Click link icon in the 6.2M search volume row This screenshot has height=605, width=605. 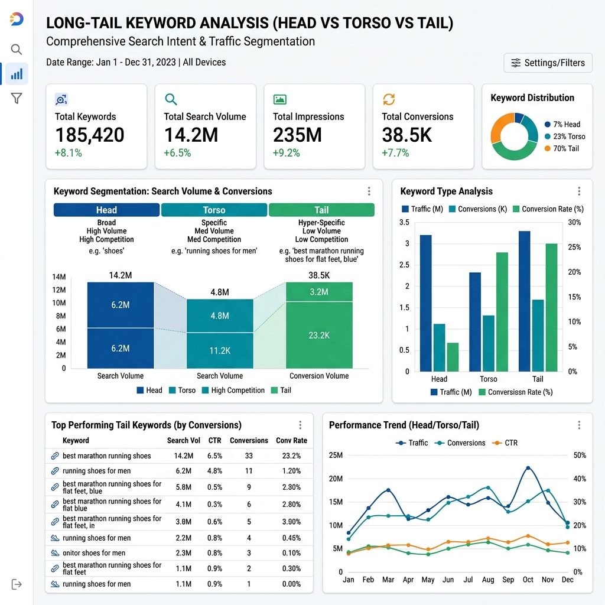coord(55,471)
